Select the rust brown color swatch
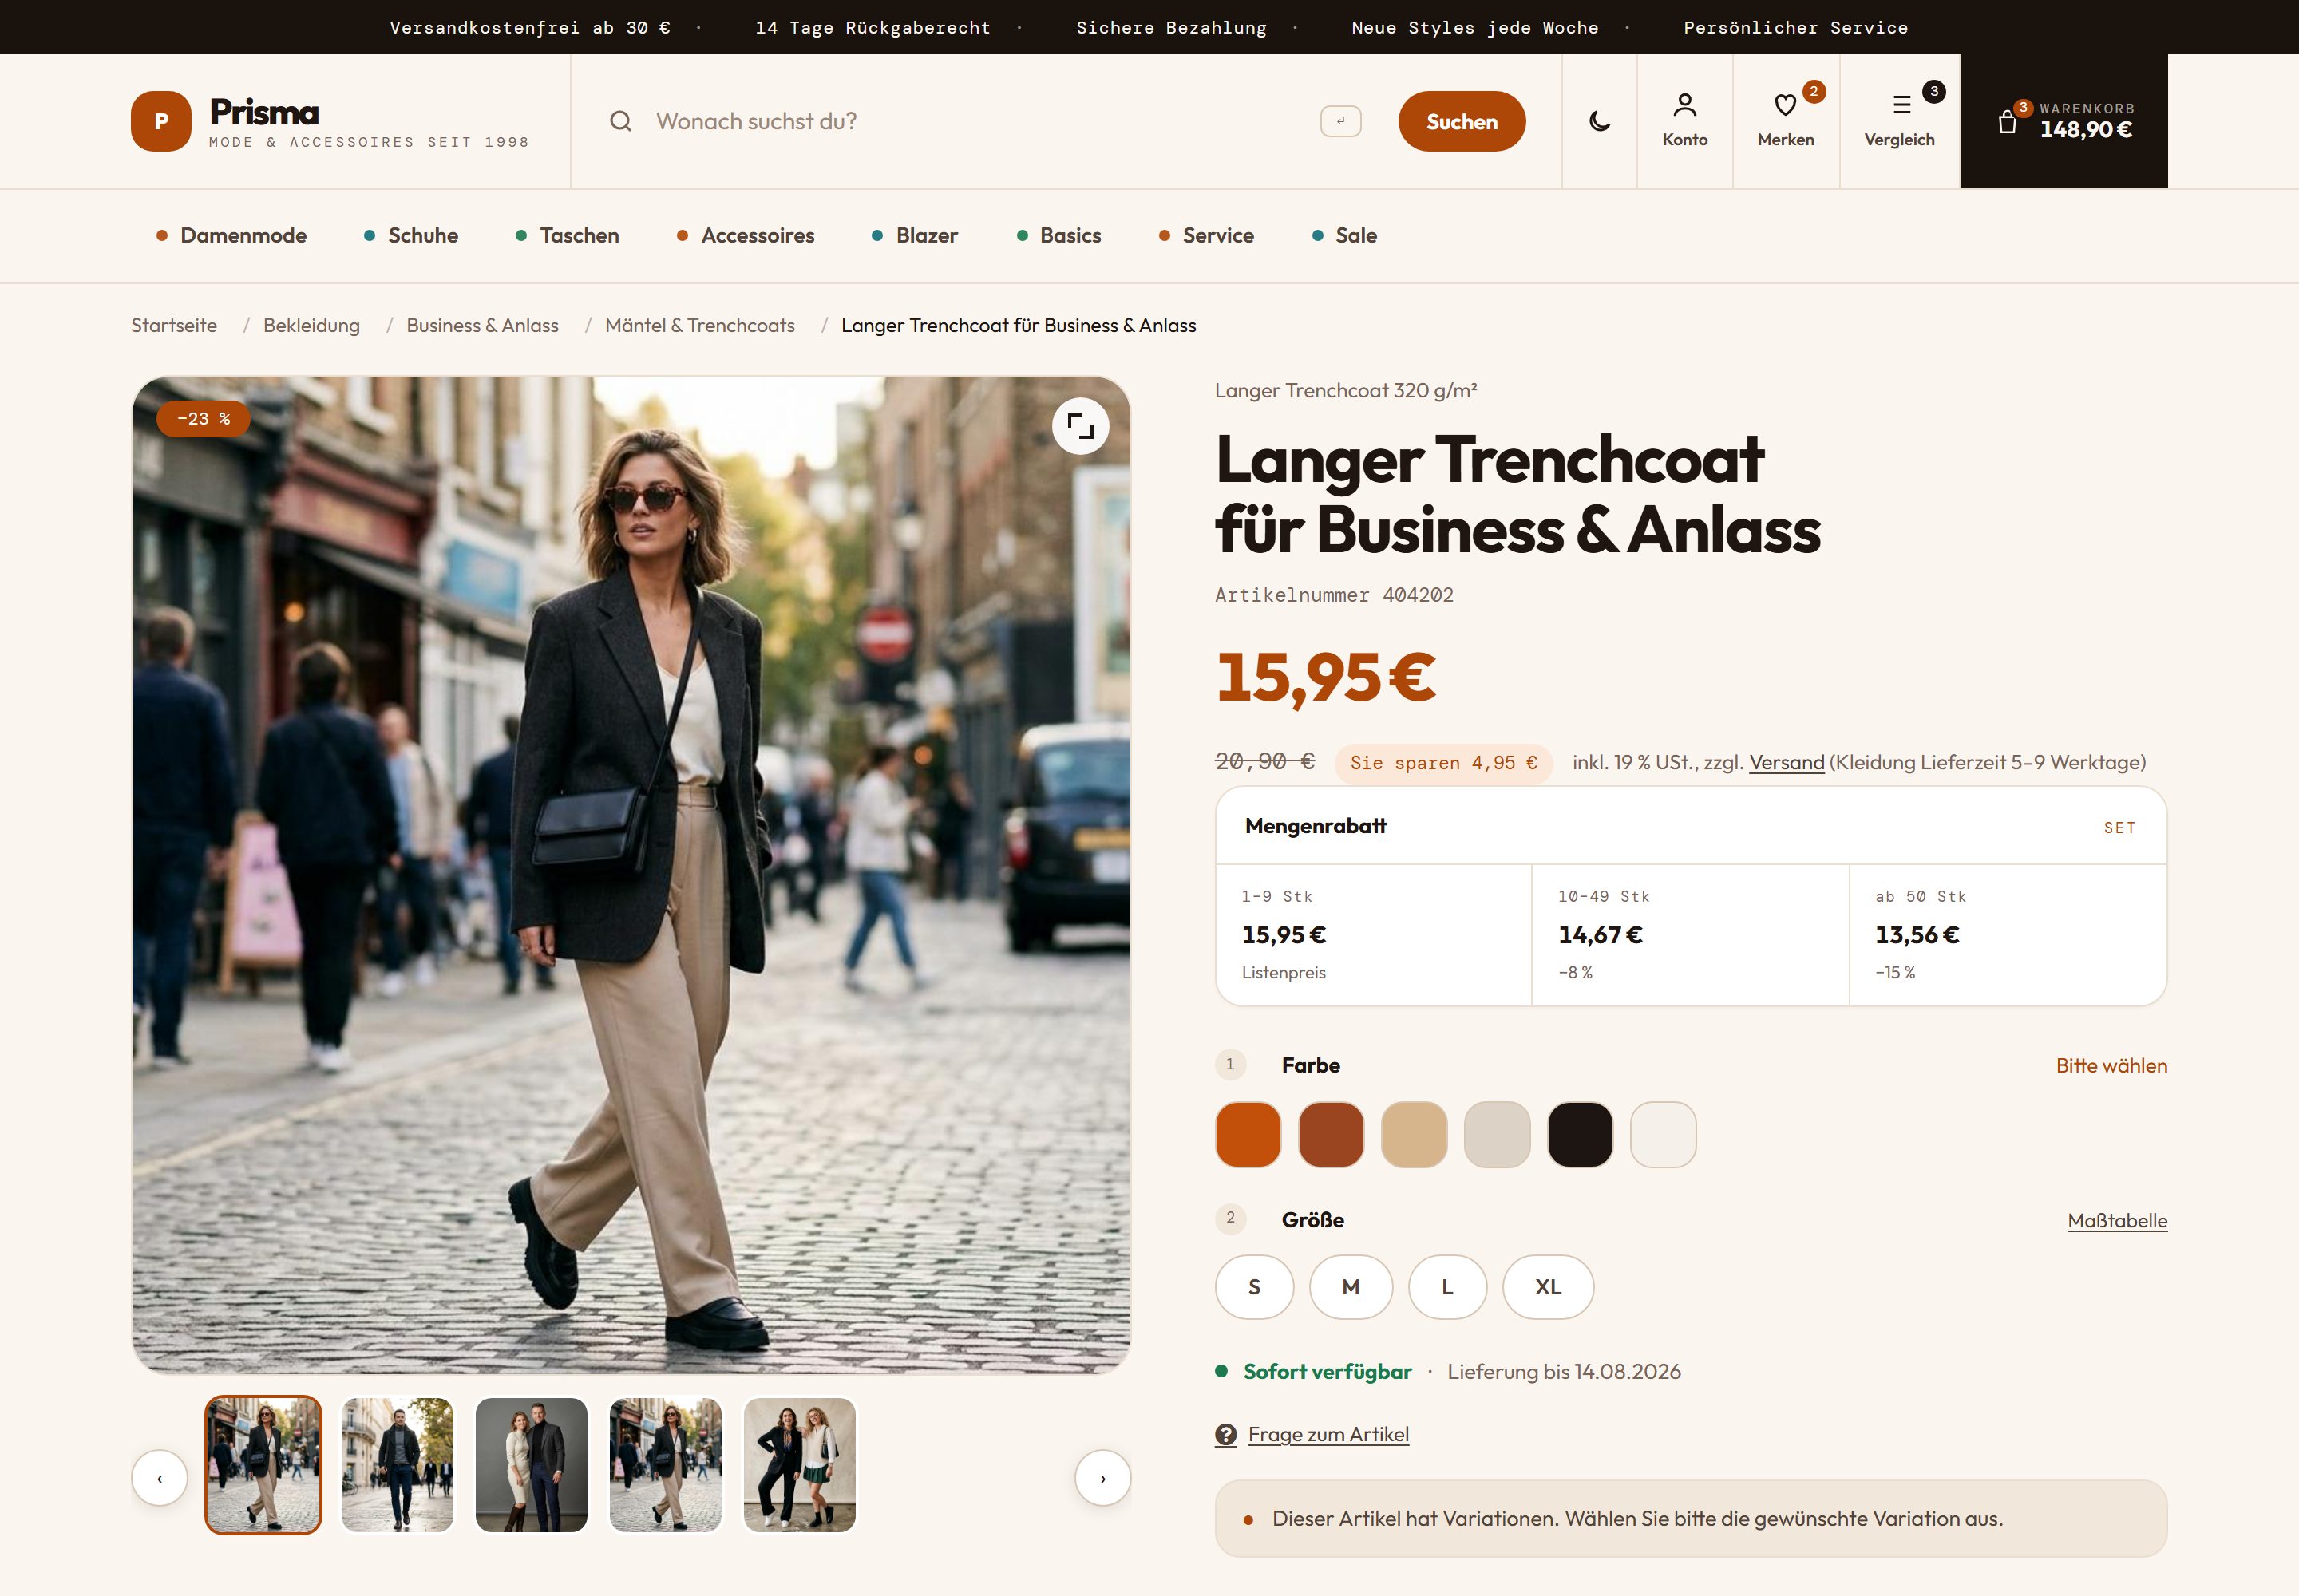 click(1331, 1134)
